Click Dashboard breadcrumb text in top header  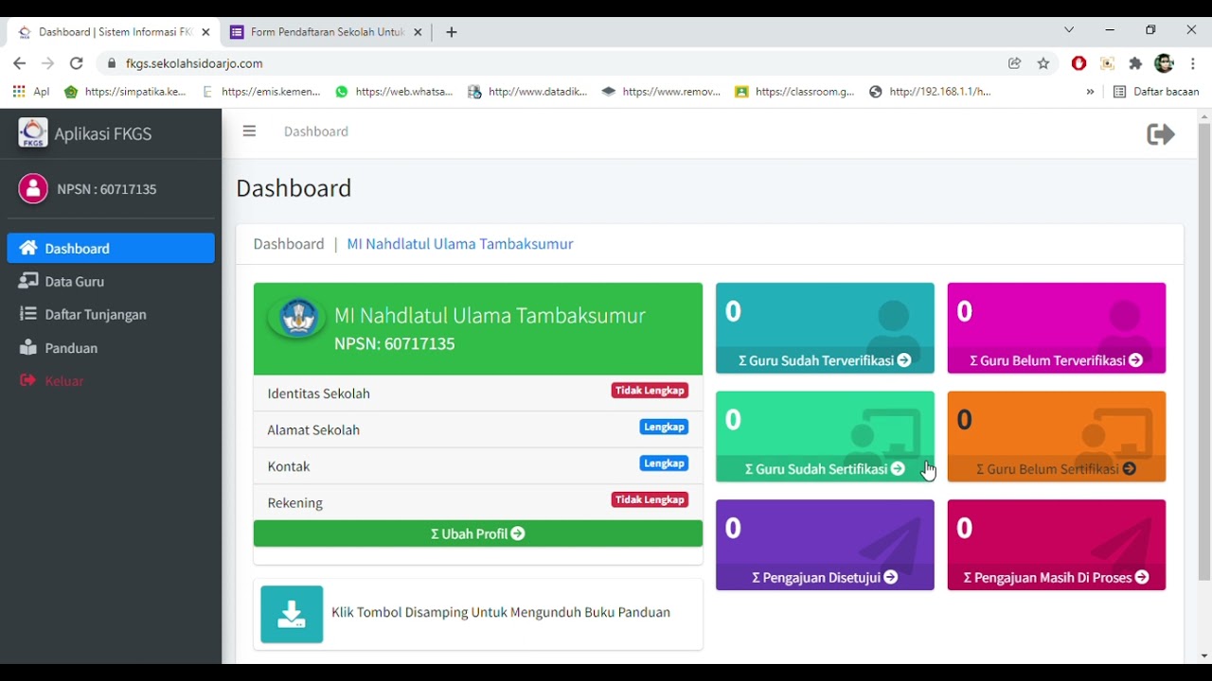coord(316,131)
